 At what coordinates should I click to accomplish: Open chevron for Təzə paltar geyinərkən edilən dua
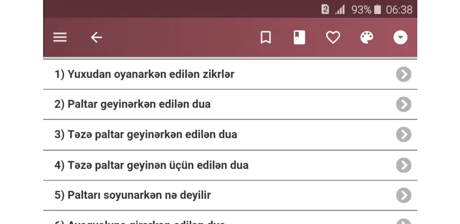404,134
